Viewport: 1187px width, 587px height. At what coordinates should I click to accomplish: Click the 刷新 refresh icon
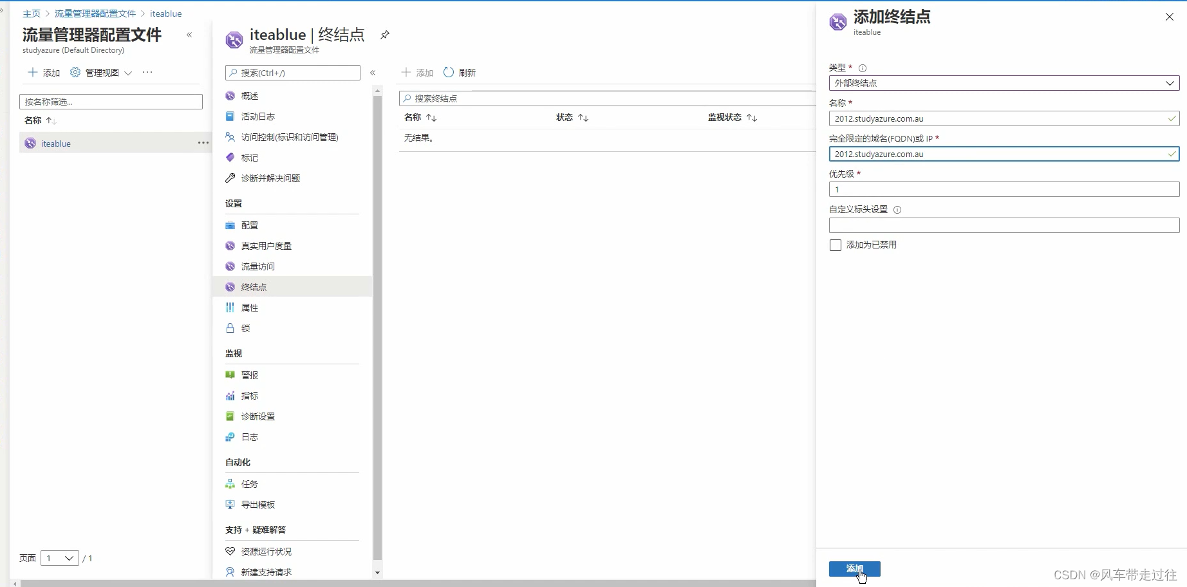click(449, 72)
